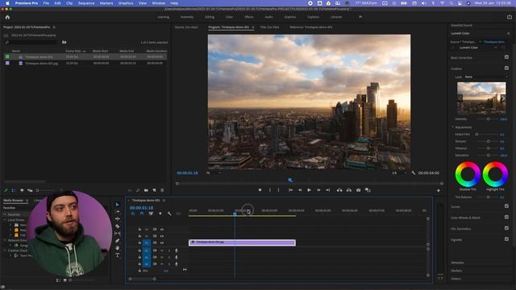Click next Look preview arrow
The image size is (516, 290).
(503, 98)
